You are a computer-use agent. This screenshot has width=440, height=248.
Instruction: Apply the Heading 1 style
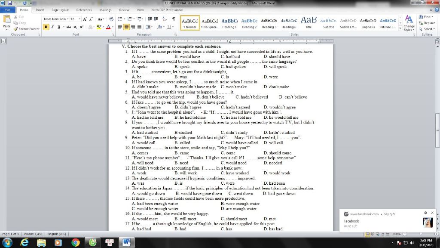[229, 23]
